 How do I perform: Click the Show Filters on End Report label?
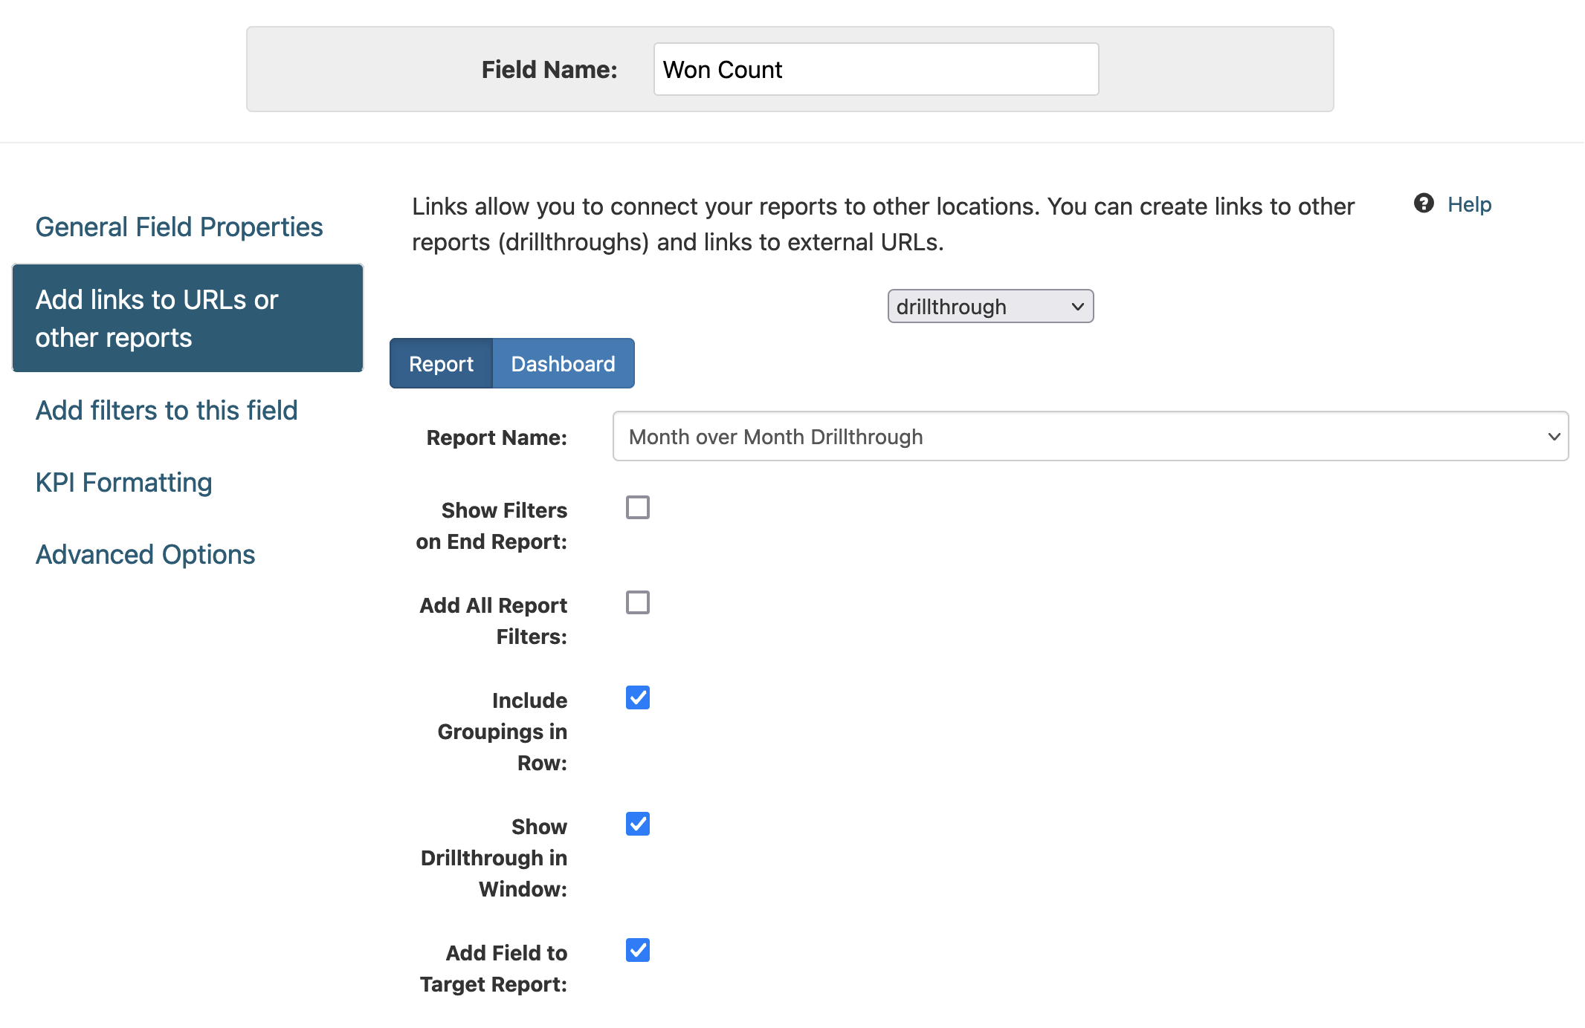coord(492,526)
